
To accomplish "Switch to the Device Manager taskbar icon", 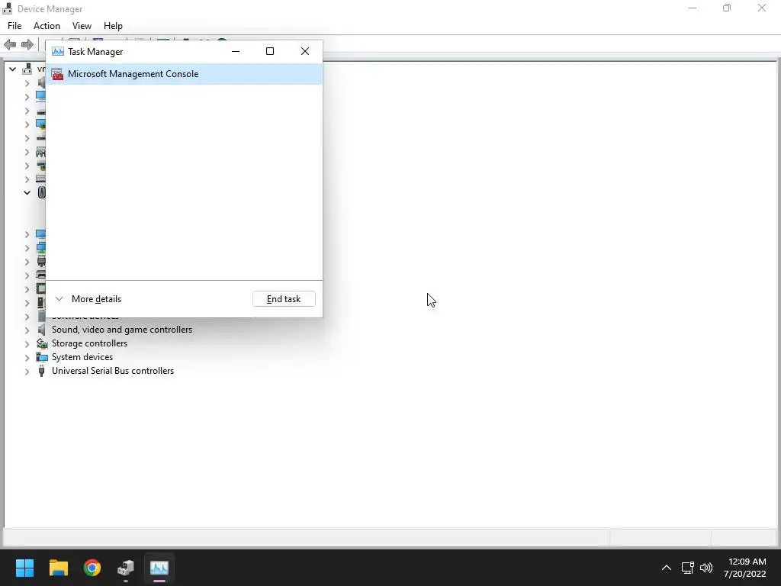I will [x=126, y=568].
